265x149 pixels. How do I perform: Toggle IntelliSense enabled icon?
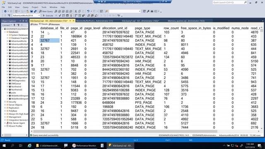(x=71, y=16)
